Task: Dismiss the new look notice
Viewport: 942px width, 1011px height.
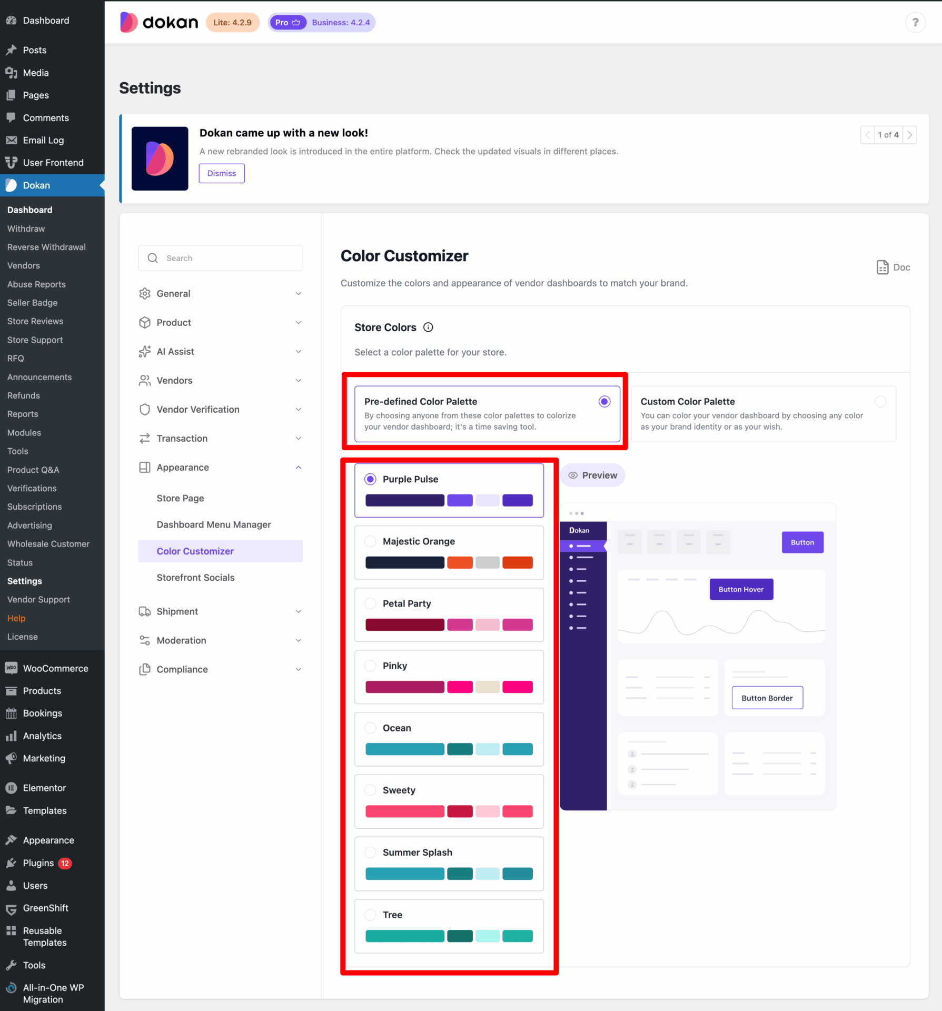Action: point(221,173)
